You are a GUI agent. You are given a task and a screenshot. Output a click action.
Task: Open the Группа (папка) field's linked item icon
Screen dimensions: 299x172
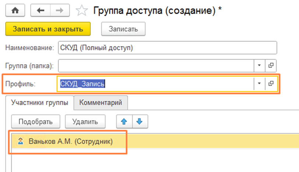(271, 65)
